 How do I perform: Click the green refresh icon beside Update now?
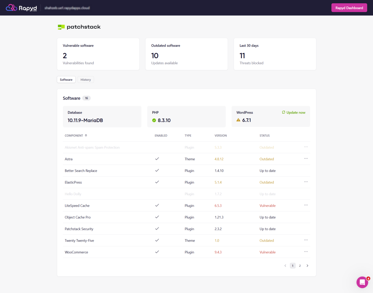click(284, 112)
